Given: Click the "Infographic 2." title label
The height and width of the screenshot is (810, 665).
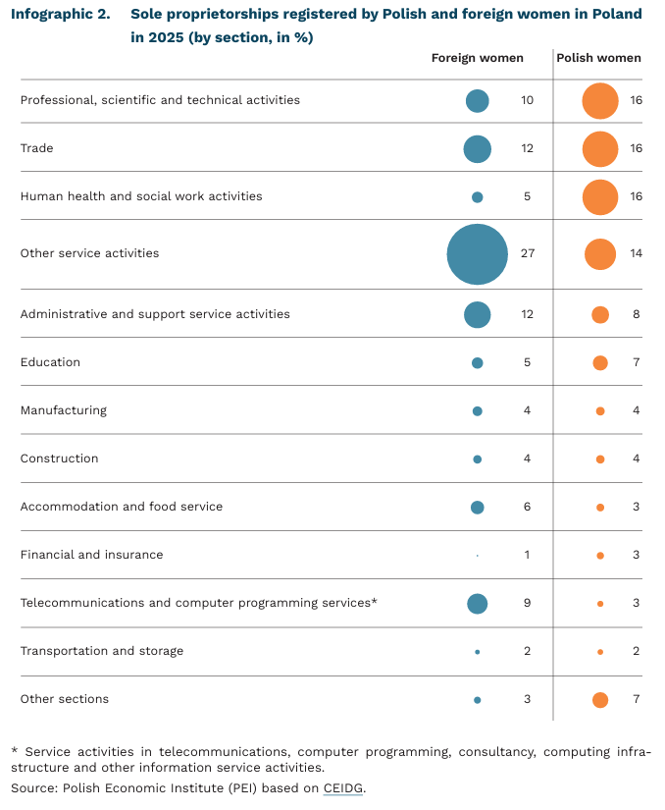Looking at the screenshot, I should coord(61,16).
